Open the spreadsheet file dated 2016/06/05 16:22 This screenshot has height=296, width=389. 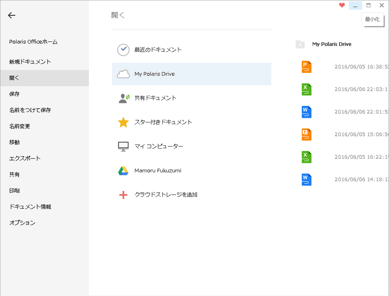pos(307,157)
